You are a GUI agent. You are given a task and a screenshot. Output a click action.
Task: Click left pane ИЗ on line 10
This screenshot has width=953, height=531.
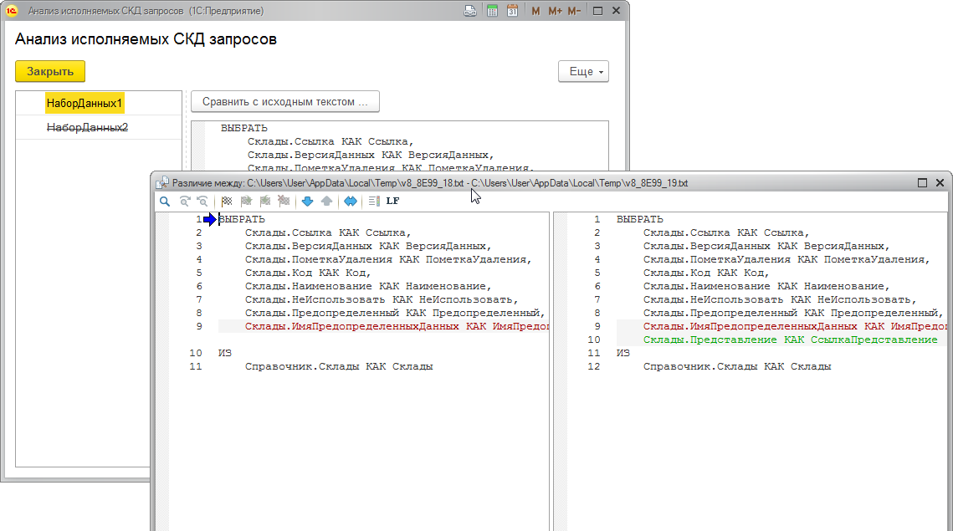point(225,353)
